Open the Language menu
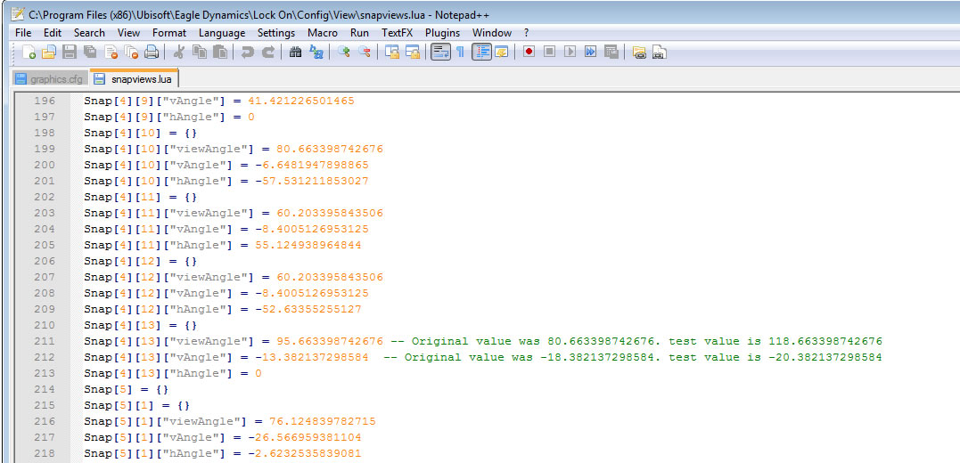 (222, 33)
